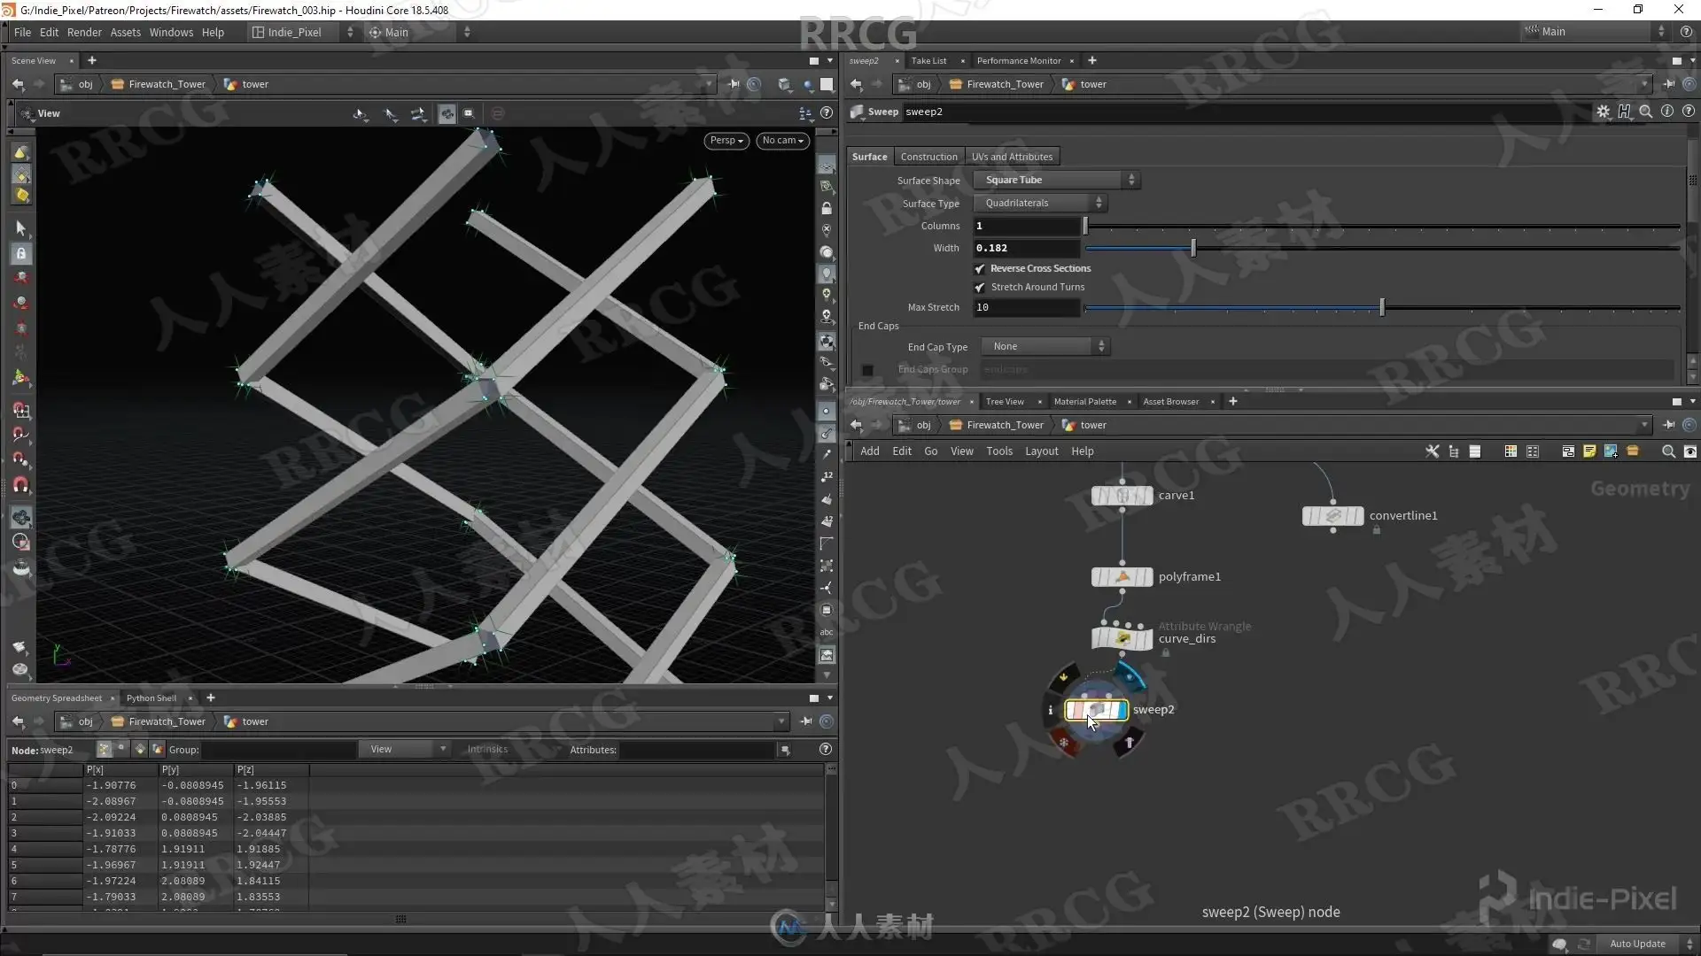
Task: Click the network editor search magnifier icon
Action: point(1668,451)
